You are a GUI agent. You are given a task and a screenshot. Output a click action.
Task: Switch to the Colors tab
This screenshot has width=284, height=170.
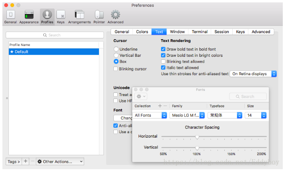pyautogui.click(x=142, y=32)
